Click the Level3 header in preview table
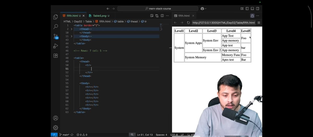Screen dimensions: 313x137 pyautogui.click(x=212, y=31)
